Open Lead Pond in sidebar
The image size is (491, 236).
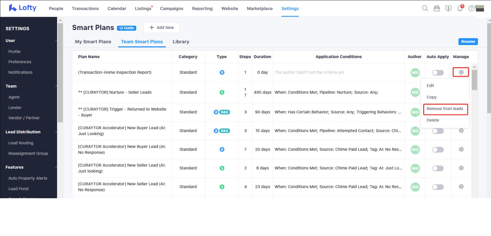(x=18, y=189)
